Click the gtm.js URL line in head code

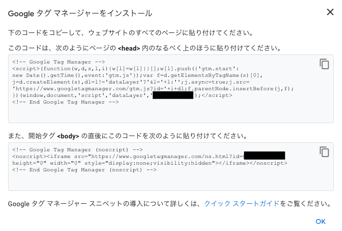(153, 89)
